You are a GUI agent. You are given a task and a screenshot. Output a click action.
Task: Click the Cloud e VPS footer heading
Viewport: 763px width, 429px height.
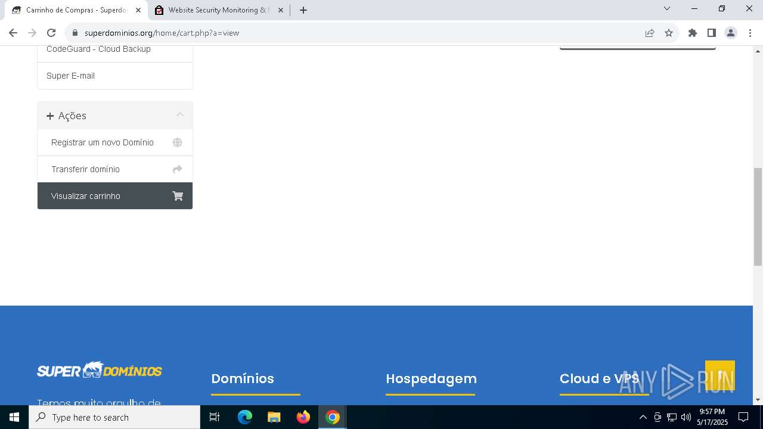(x=599, y=378)
